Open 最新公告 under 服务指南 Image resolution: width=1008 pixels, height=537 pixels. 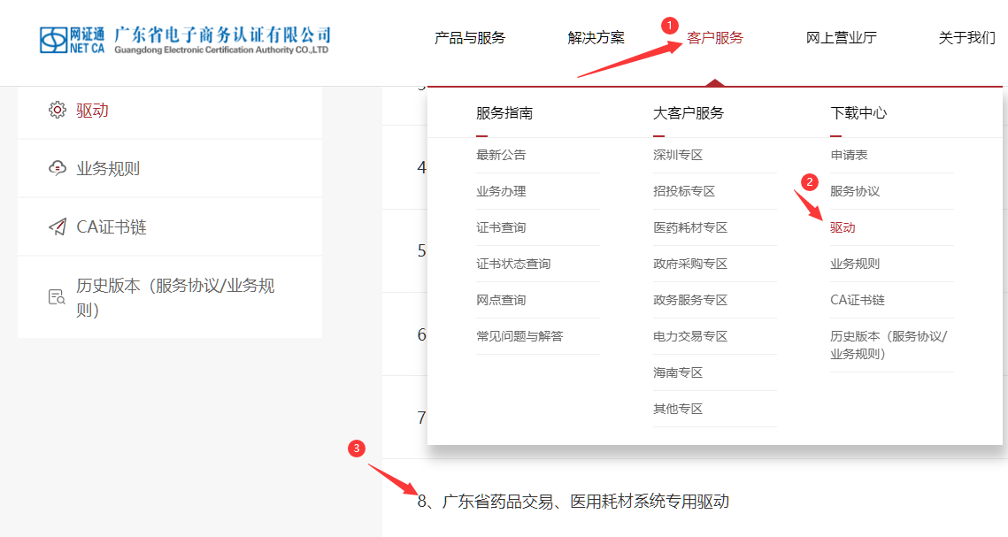pyautogui.click(x=501, y=155)
